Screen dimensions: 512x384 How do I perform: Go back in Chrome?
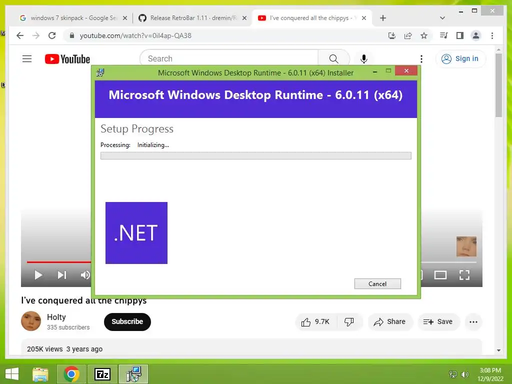20,35
